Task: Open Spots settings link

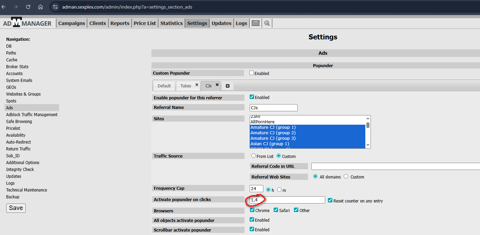Action: click(x=11, y=101)
